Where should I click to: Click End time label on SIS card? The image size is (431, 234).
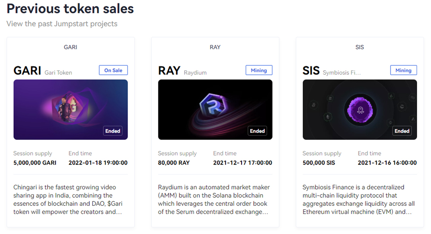369,153
